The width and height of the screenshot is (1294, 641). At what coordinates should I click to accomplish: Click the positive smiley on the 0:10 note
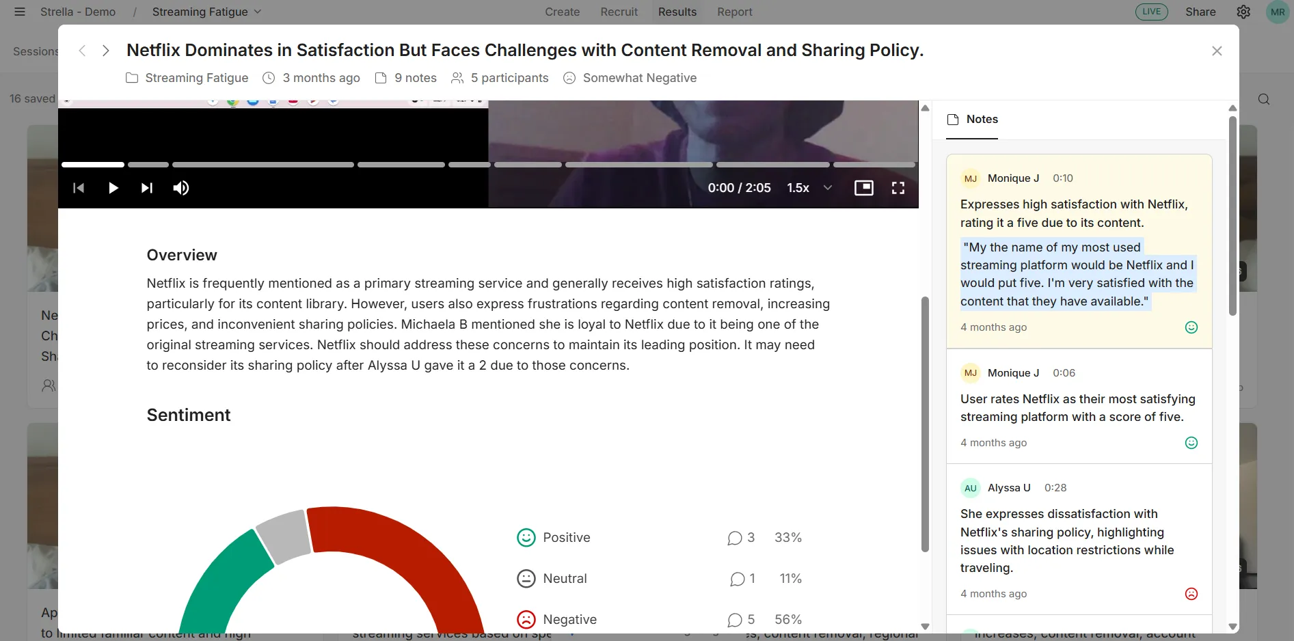tap(1191, 327)
